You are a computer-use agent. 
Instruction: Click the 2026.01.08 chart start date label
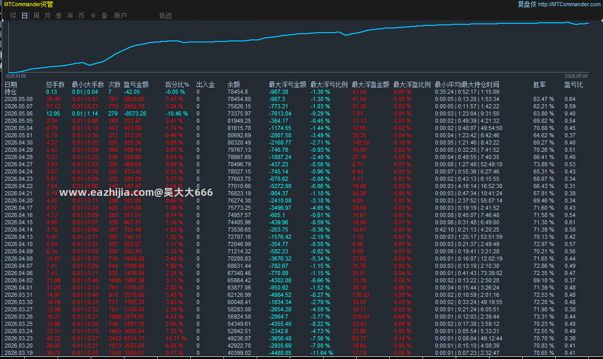coord(16,76)
